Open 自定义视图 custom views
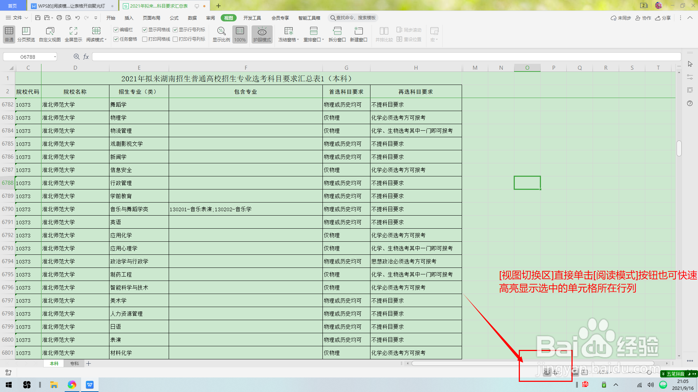 50,31
